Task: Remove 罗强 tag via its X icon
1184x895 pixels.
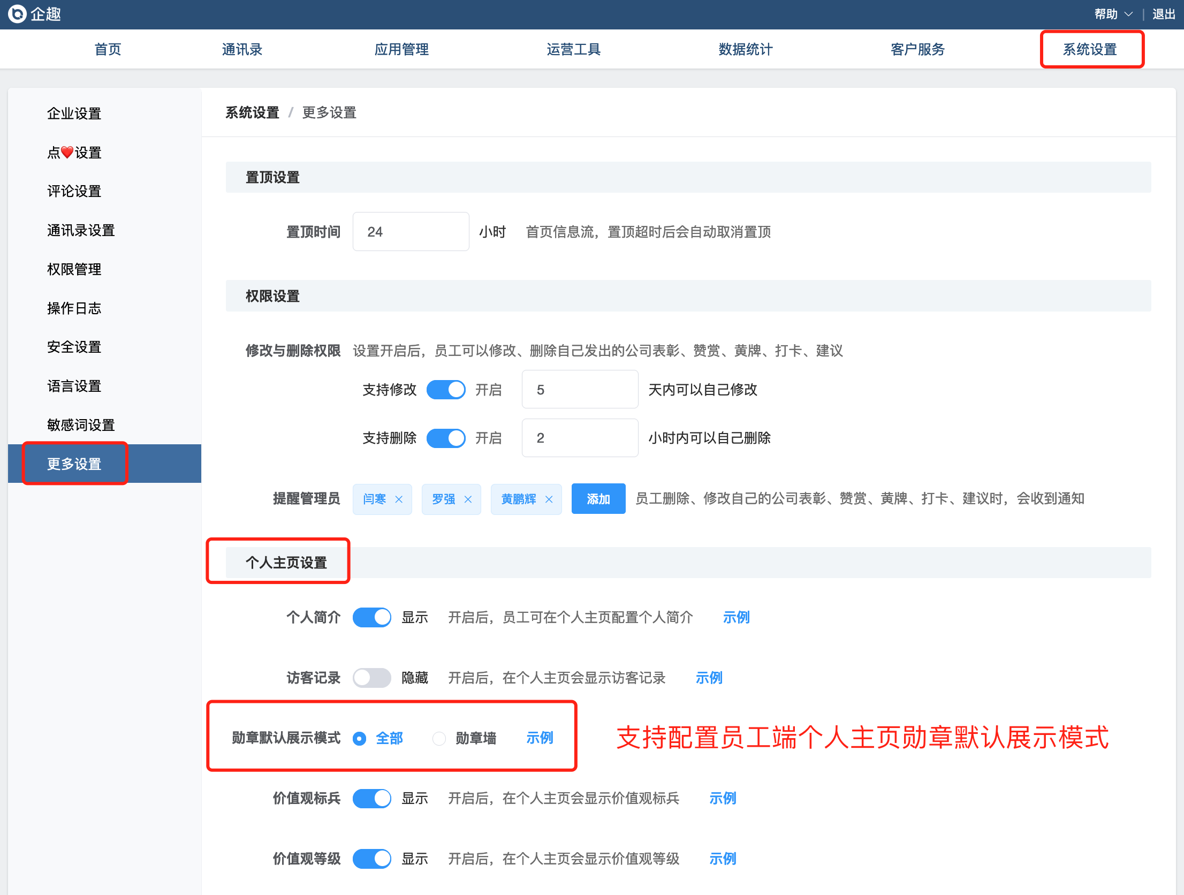Action: (x=468, y=499)
